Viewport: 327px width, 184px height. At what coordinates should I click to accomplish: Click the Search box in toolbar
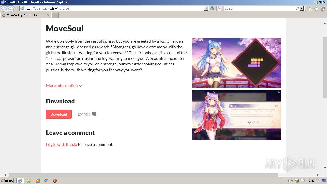[259, 8]
